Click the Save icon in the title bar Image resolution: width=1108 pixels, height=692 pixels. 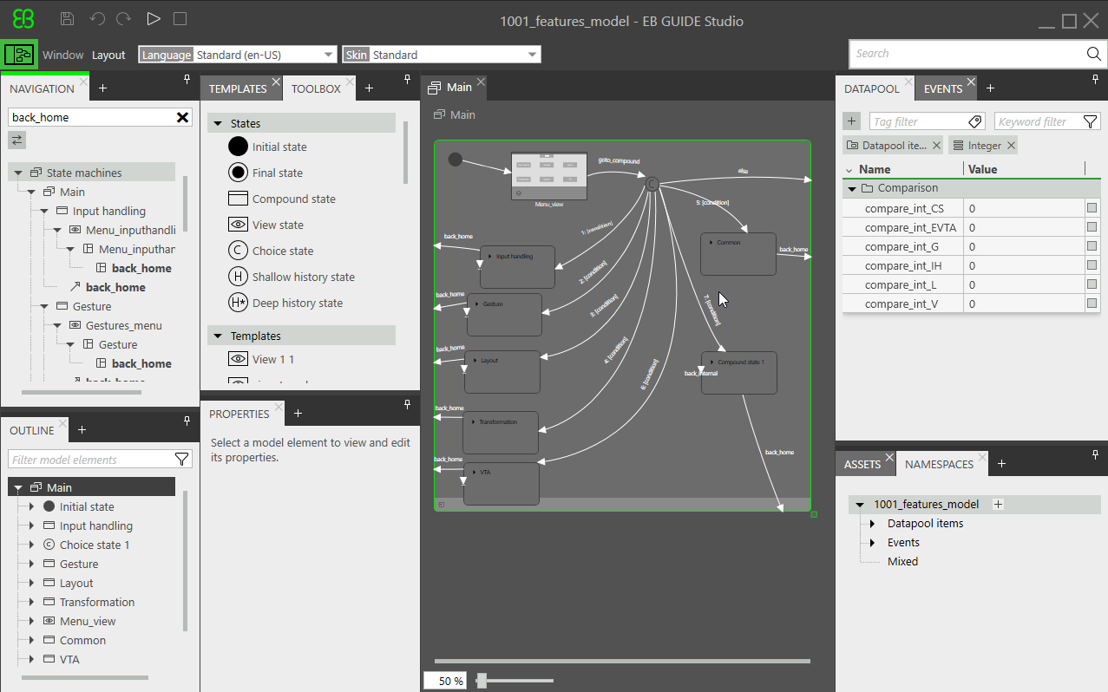click(x=68, y=19)
